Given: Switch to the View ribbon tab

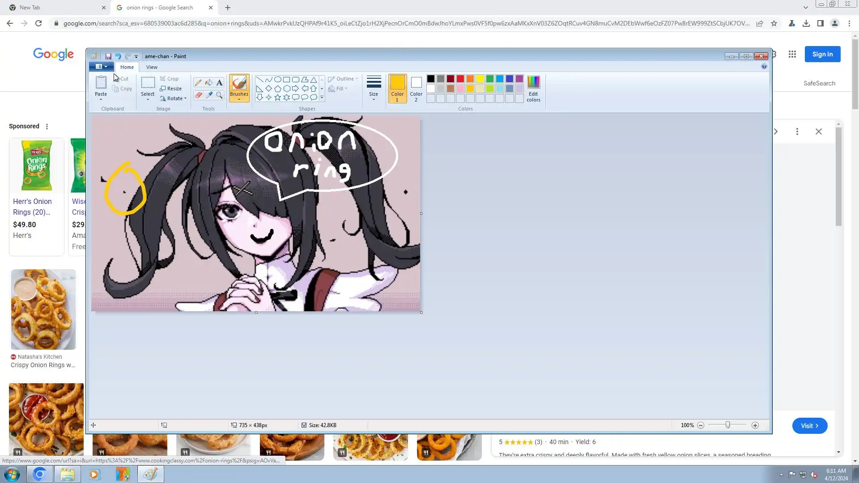Looking at the screenshot, I should point(152,67).
